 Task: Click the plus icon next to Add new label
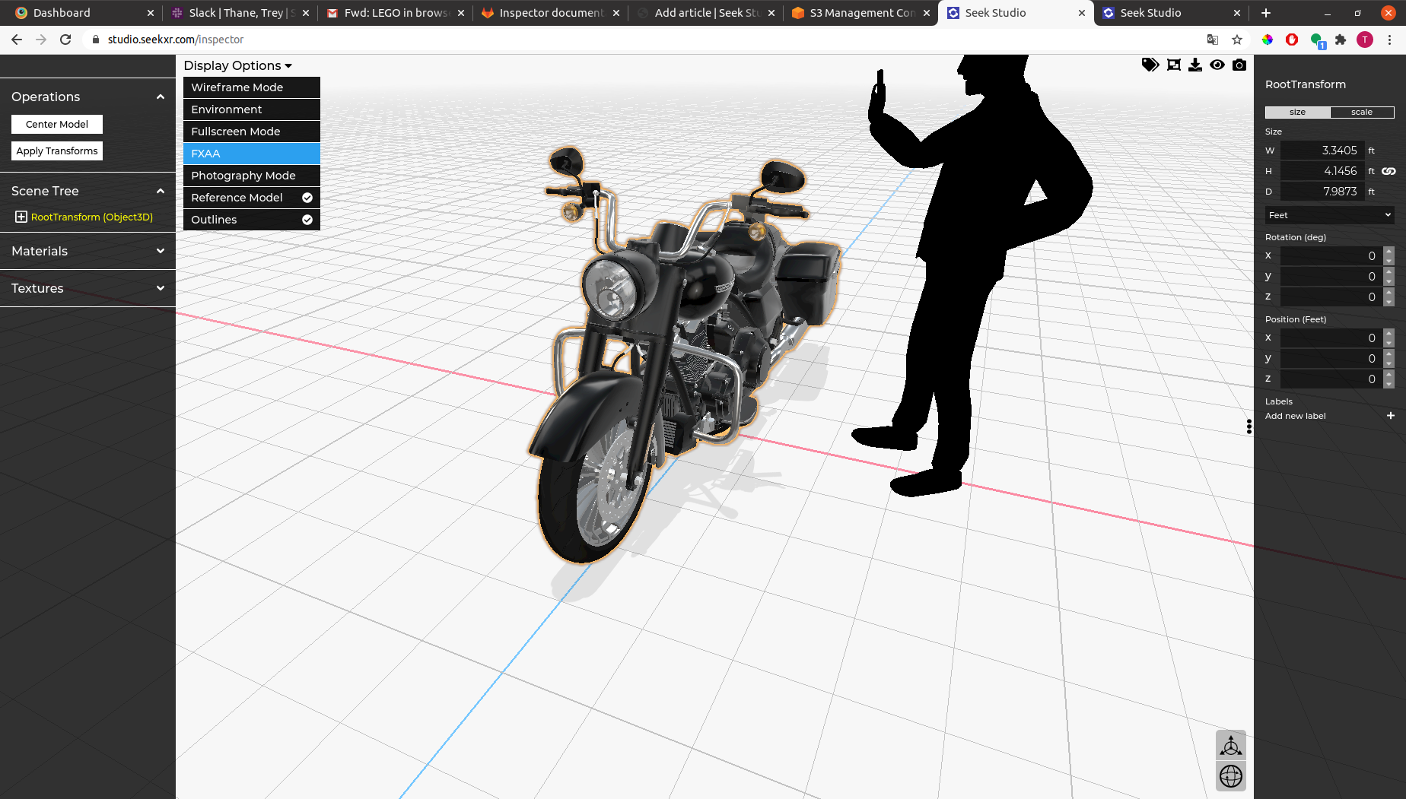(1391, 415)
